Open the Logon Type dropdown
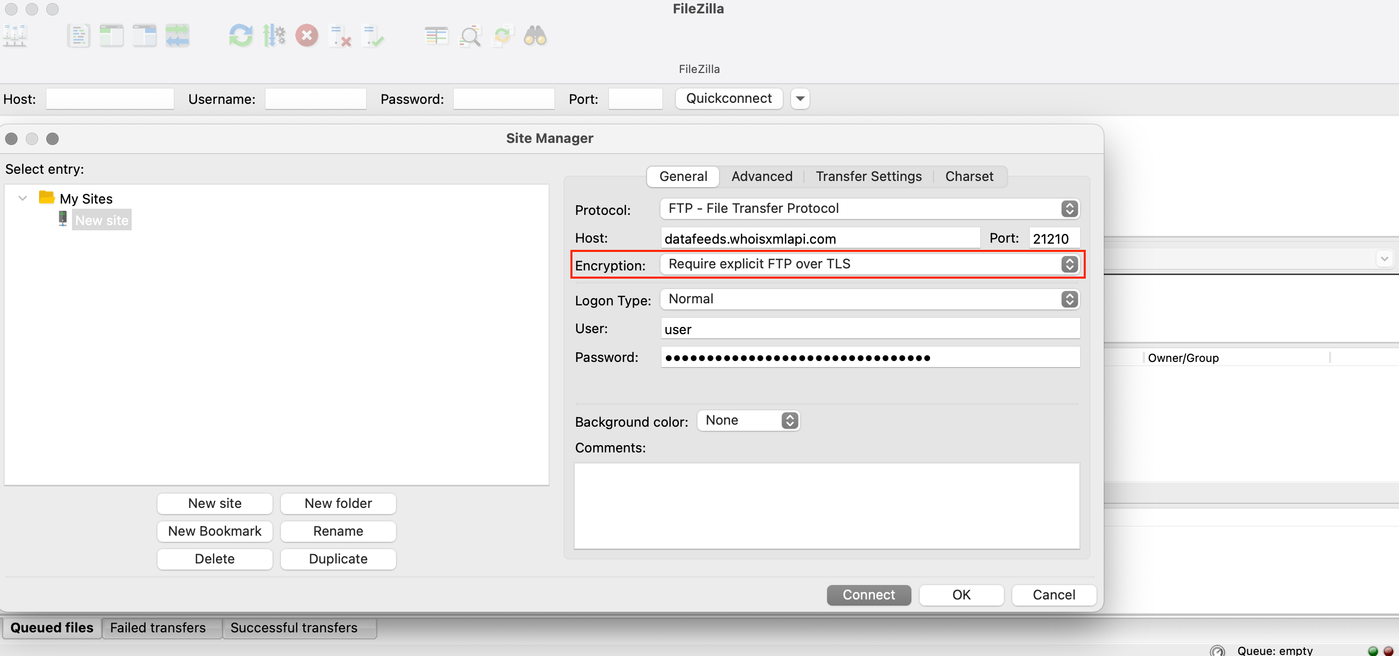1399x656 pixels. (869, 299)
